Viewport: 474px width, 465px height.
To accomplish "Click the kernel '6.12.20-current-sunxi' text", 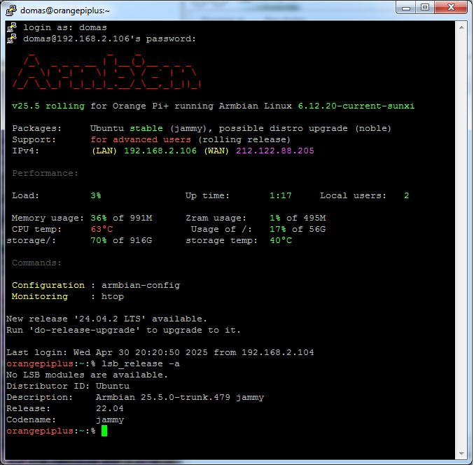I will (356, 106).
